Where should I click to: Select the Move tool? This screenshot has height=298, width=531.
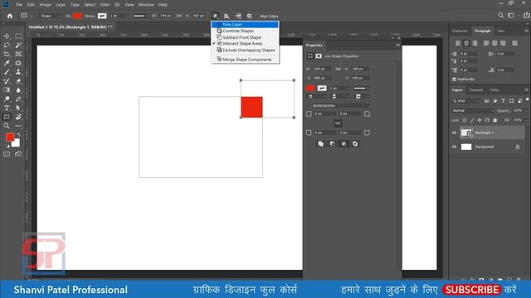[7, 36]
